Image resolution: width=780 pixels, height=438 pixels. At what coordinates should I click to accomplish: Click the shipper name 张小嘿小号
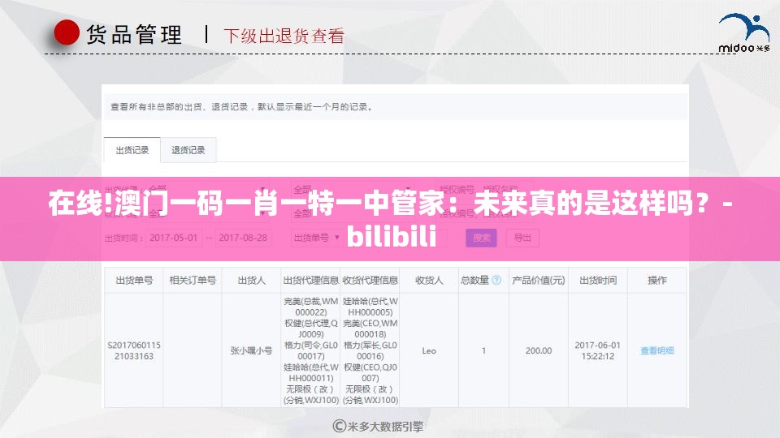click(251, 350)
